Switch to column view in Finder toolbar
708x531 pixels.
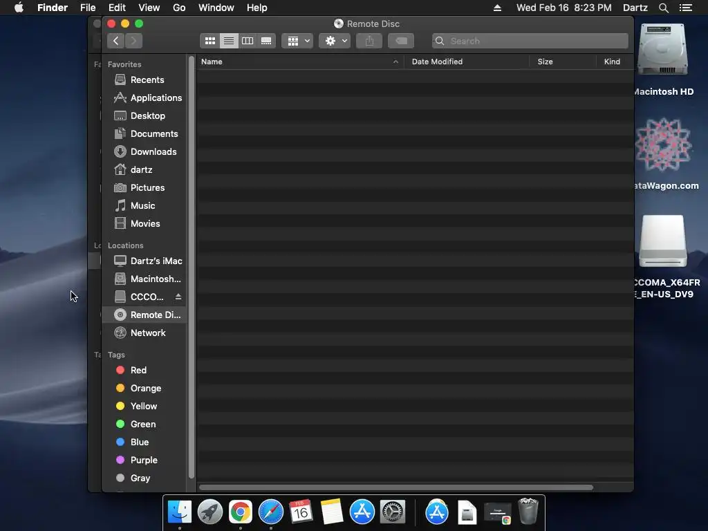coord(248,41)
